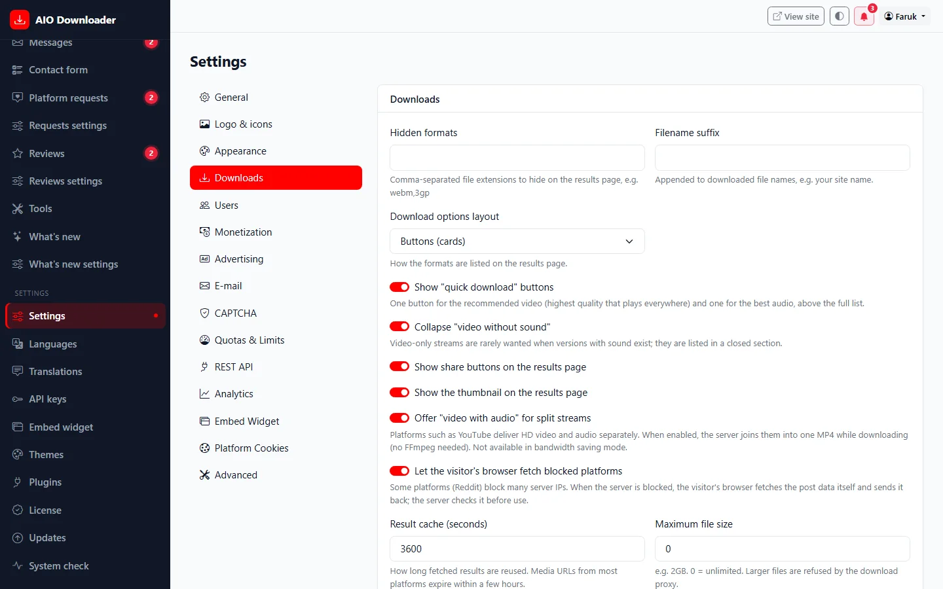Click the Platform Cookies cookie icon
The image size is (943, 589).
tap(204, 448)
